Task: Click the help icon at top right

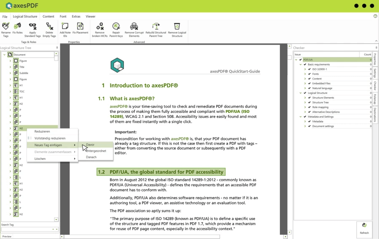Action: (375, 16)
